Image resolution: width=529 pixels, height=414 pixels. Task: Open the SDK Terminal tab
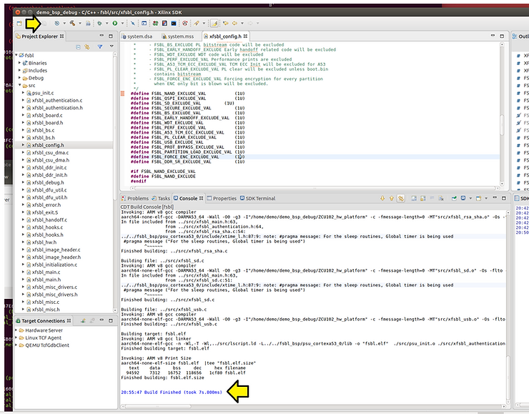pos(258,198)
